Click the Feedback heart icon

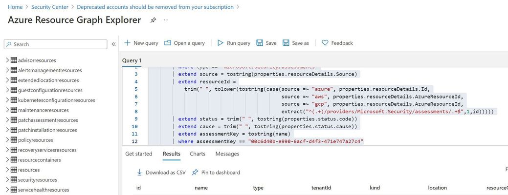pyautogui.click(x=325, y=43)
